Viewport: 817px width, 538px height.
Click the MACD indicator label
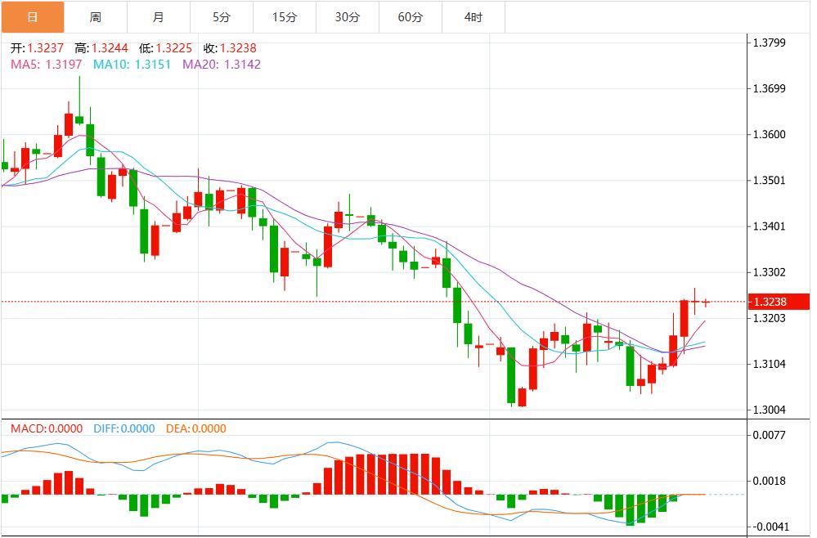pyautogui.click(x=44, y=428)
